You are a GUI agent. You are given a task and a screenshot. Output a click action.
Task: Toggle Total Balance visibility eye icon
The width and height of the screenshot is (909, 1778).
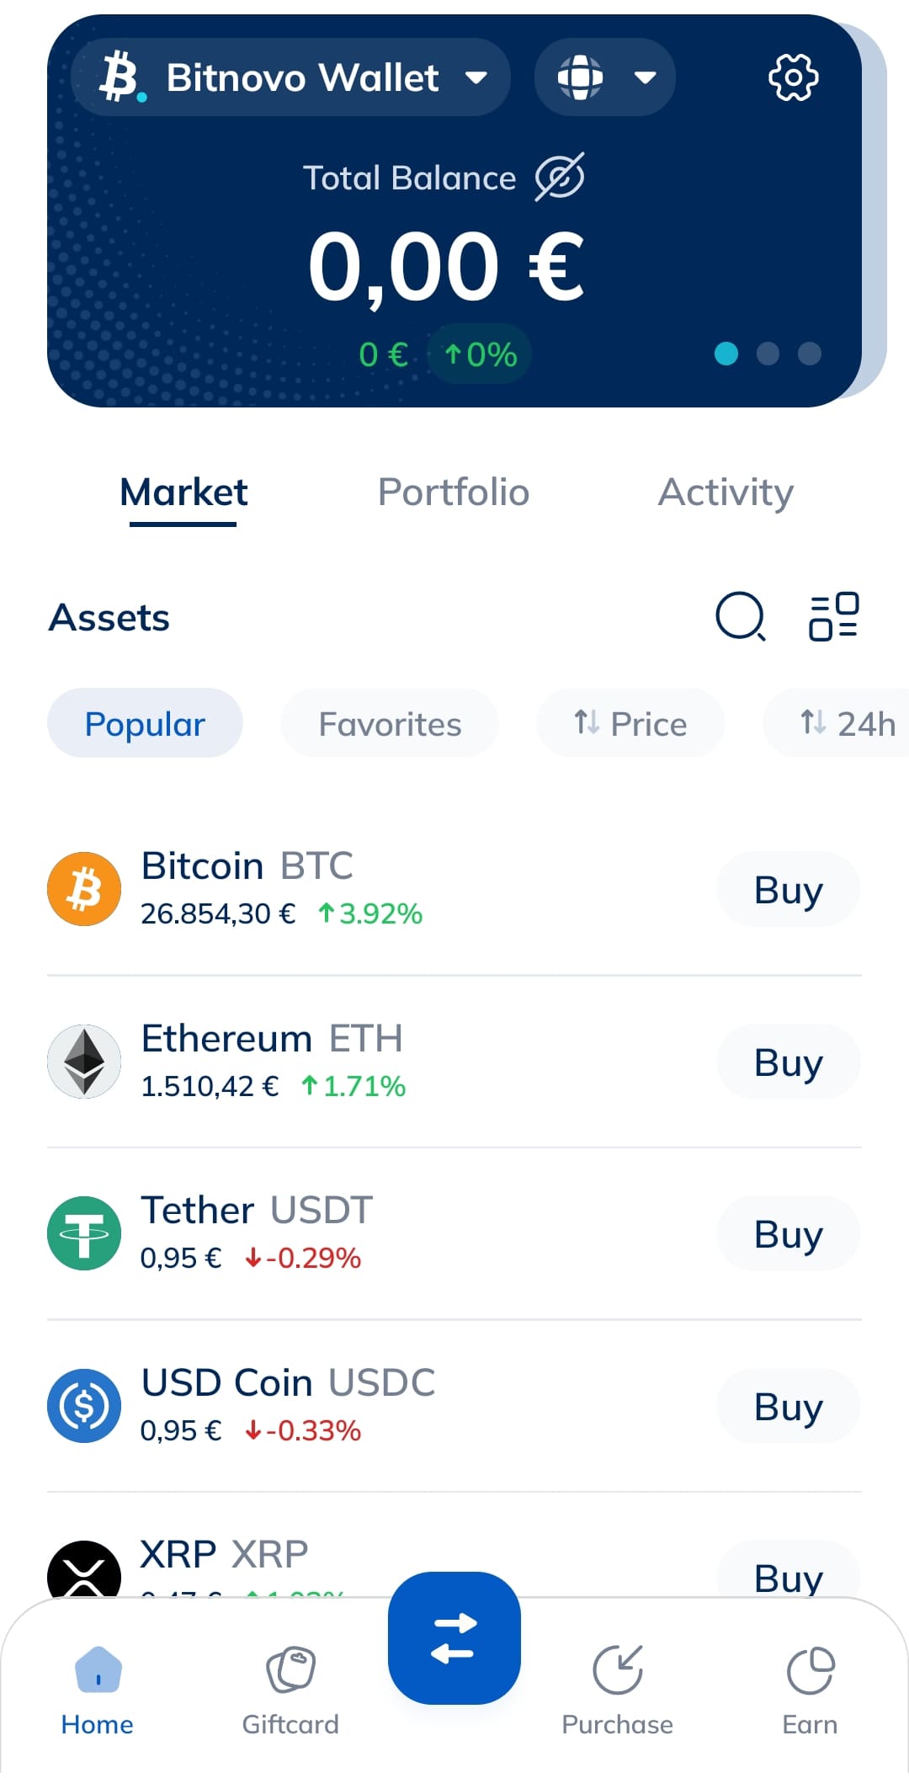pos(560,177)
